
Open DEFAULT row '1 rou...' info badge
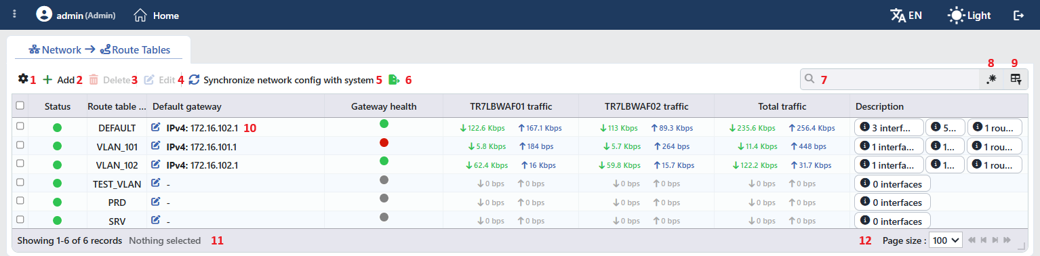[x=995, y=127]
